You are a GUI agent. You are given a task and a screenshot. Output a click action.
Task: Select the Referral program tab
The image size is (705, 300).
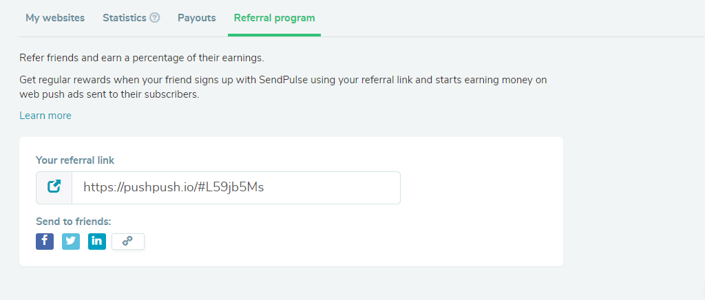pyautogui.click(x=274, y=18)
